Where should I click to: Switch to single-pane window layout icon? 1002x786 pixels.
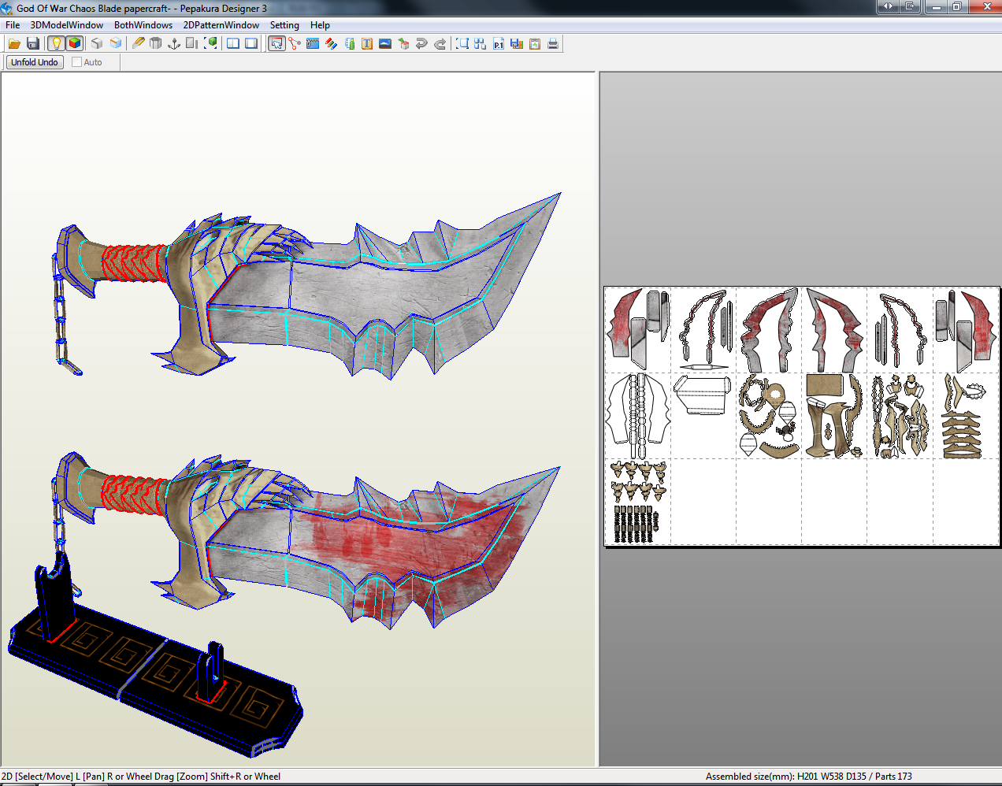click(251, 43)
